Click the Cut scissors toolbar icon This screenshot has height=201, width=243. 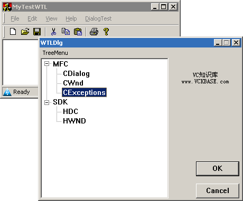tap(53, 32)
